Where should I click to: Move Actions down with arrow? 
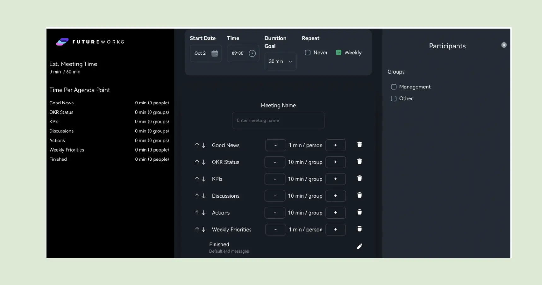click(x=203, y=213)
